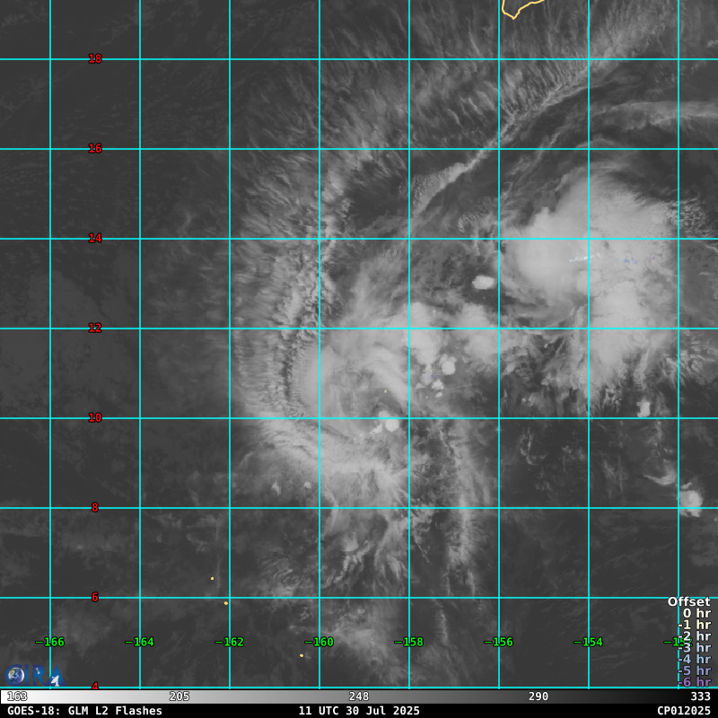Image resolution: width=718 pixels, height=718 pixels.
Task: Select the -1 hr offset legend entry
Action: [694, 625]
